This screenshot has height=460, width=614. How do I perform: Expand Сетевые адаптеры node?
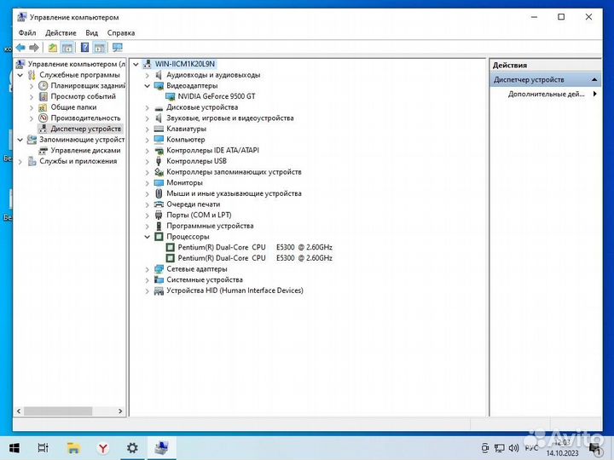[148, 269]
